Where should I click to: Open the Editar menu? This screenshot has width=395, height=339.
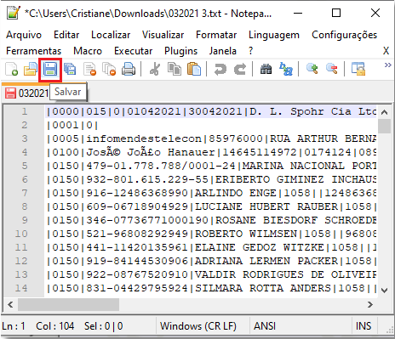click(66, 35)
